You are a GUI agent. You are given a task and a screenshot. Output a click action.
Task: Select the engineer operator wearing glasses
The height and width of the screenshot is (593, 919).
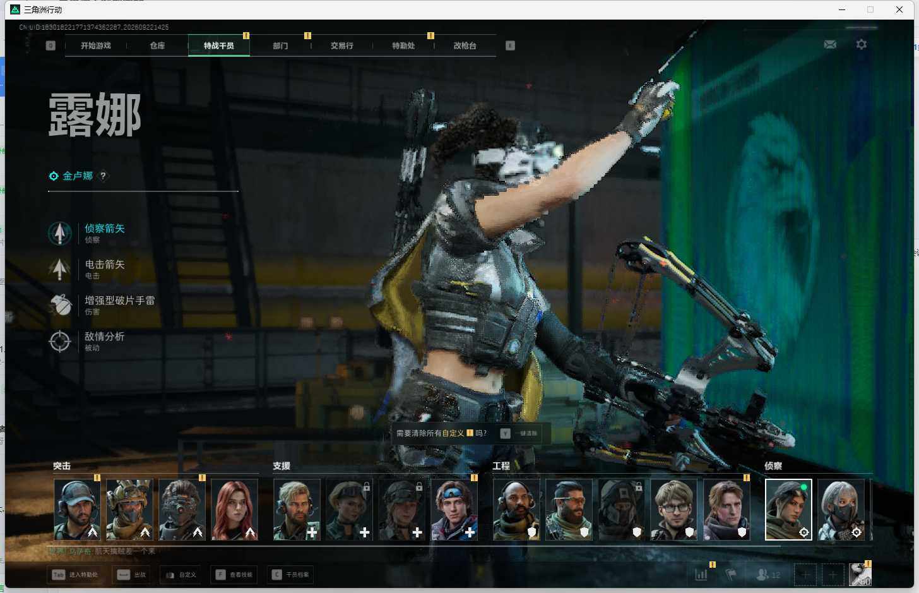point(674,510)
